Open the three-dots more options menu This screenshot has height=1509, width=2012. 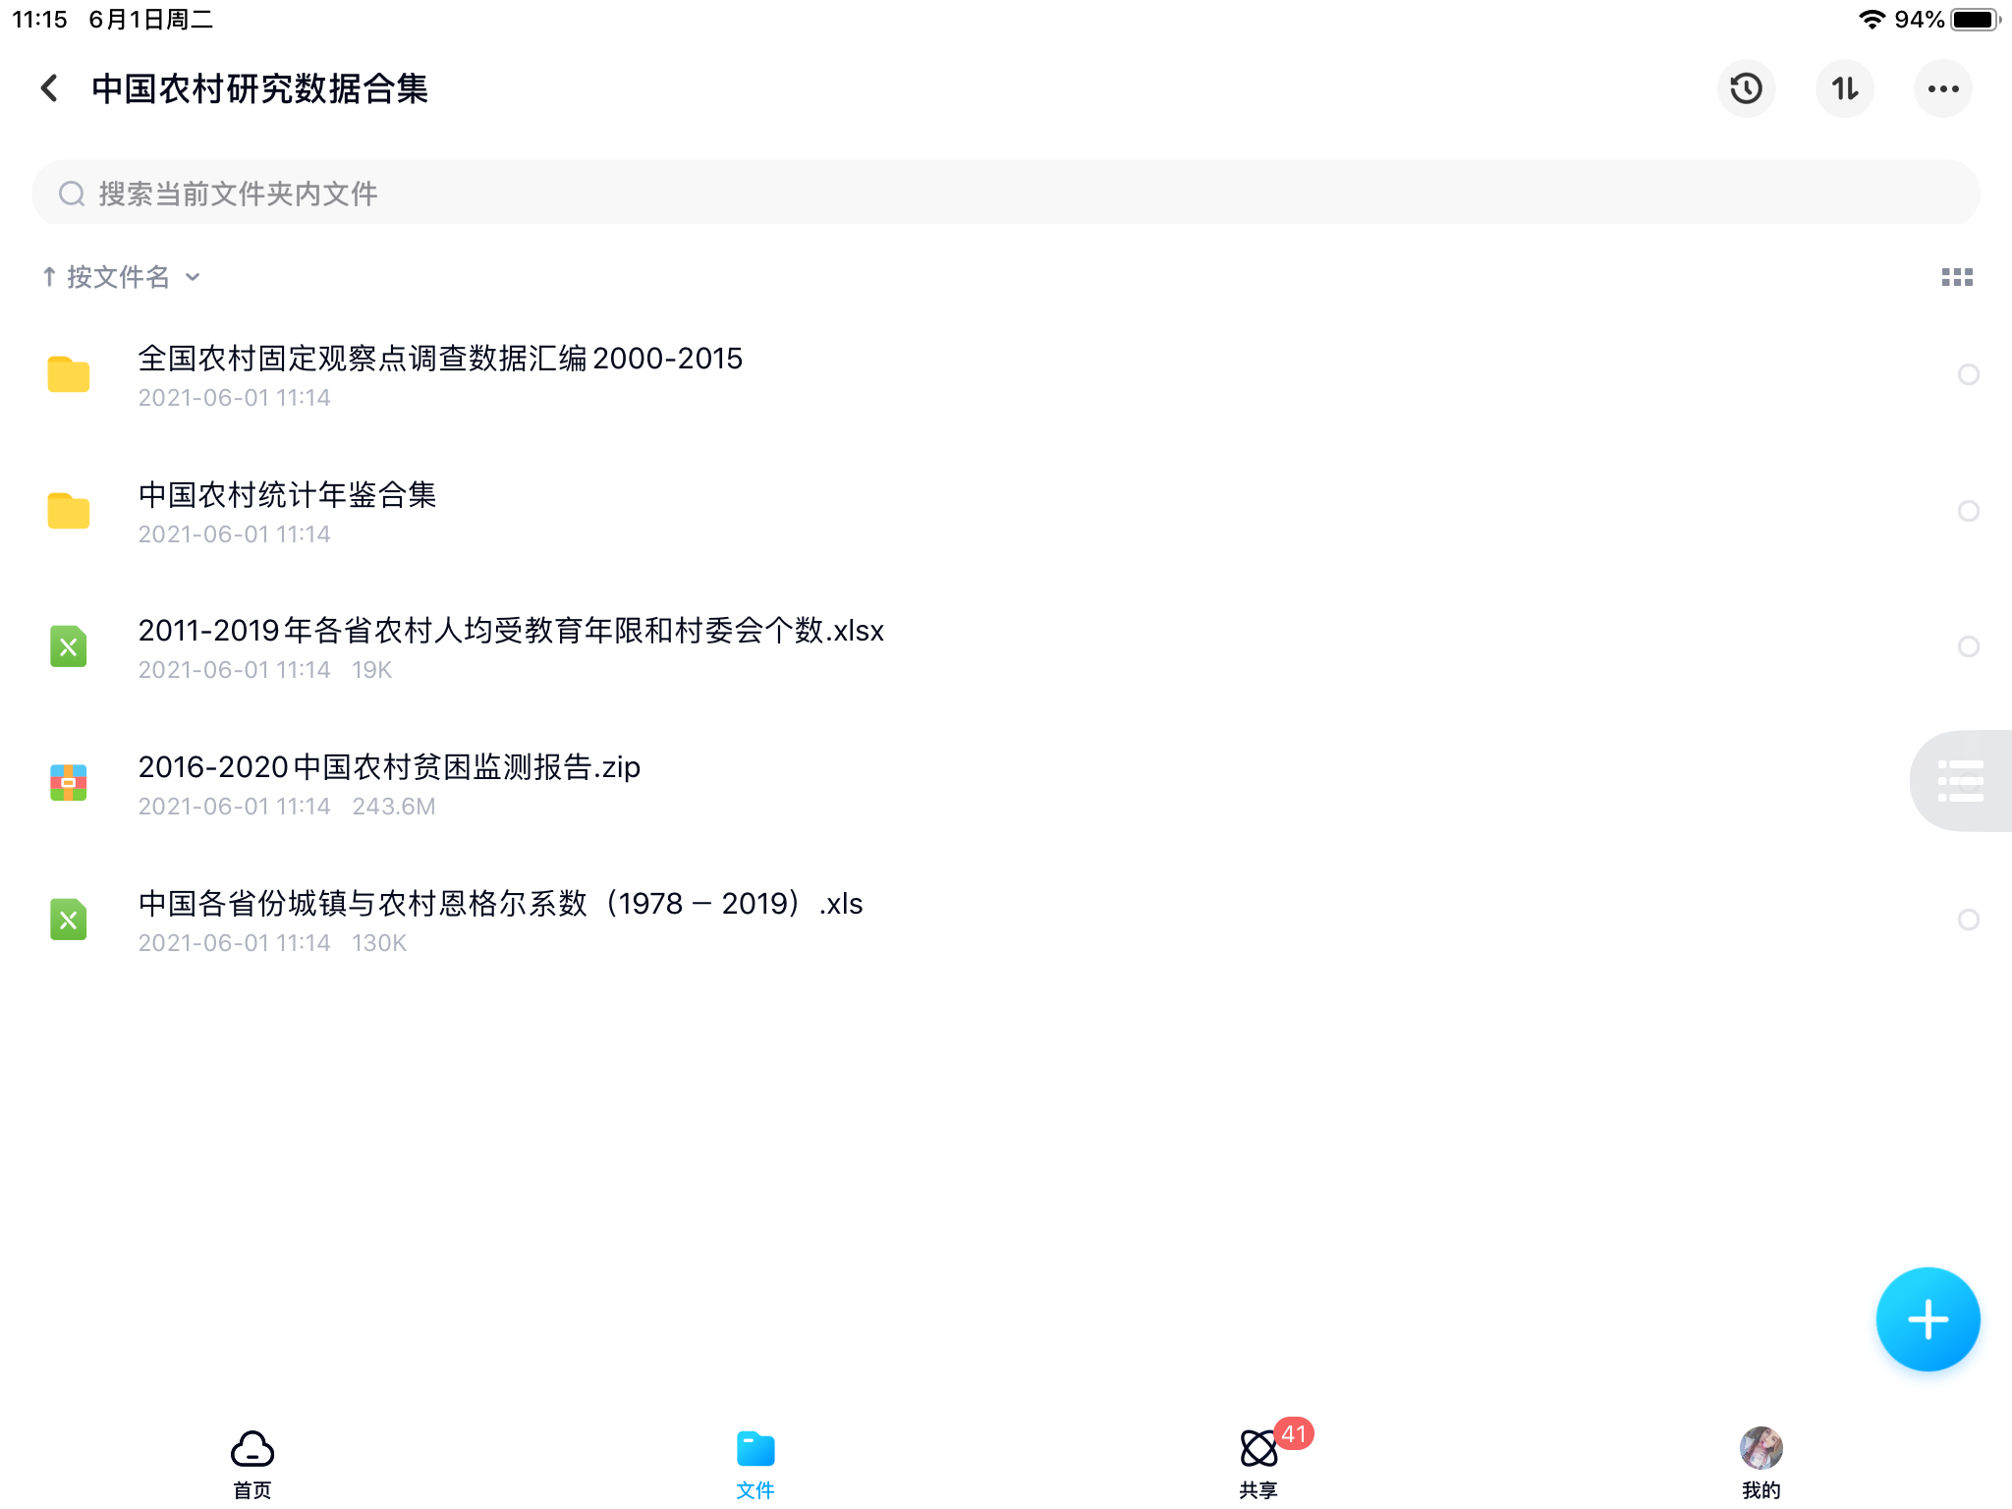point(1942,88)
